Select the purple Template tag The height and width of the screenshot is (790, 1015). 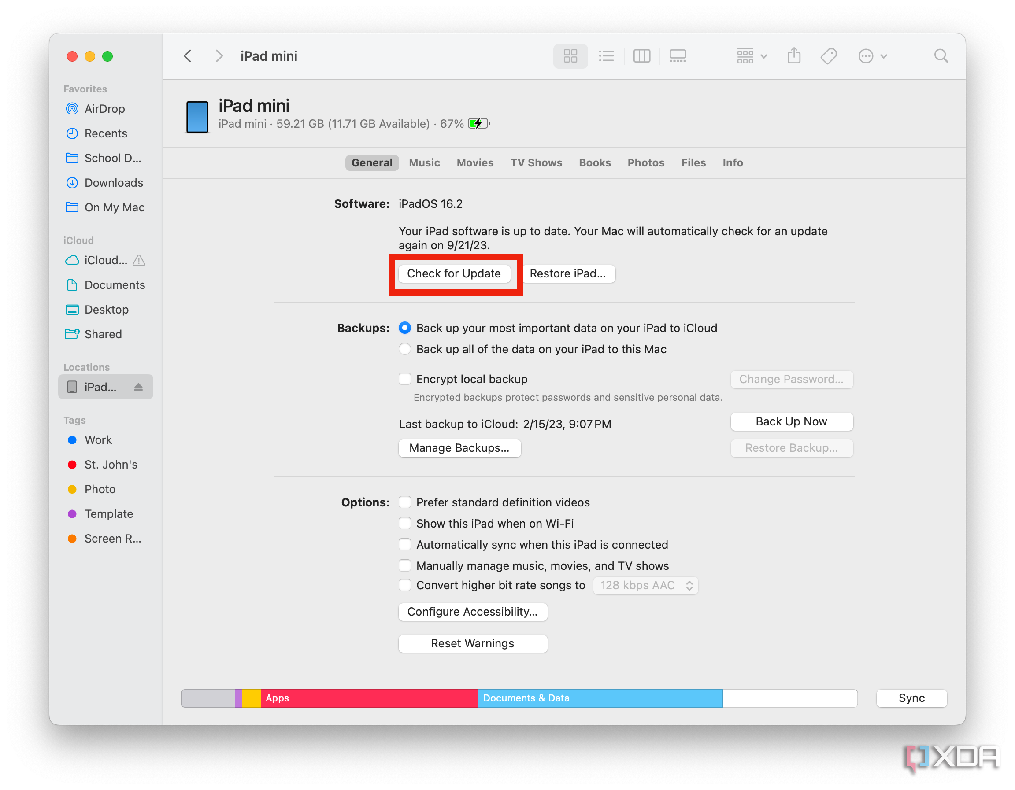click(105, 513)
